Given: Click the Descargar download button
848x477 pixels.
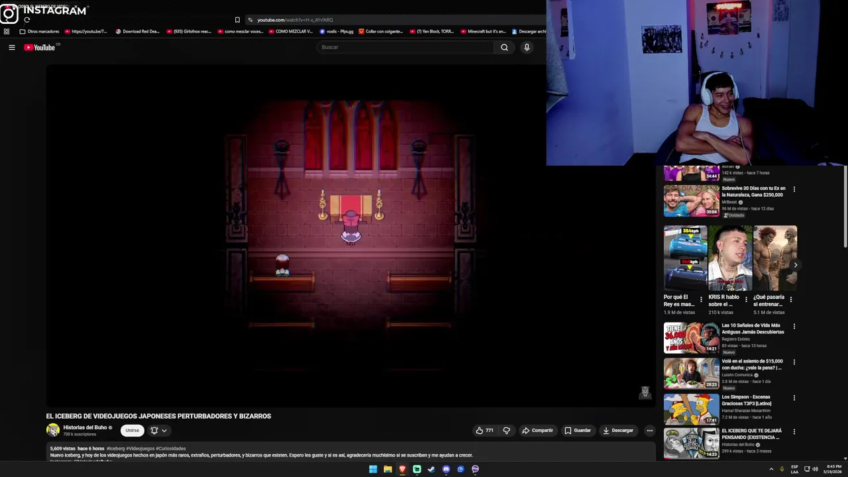Looking at the screenshot, I should [x=617, y=431].
